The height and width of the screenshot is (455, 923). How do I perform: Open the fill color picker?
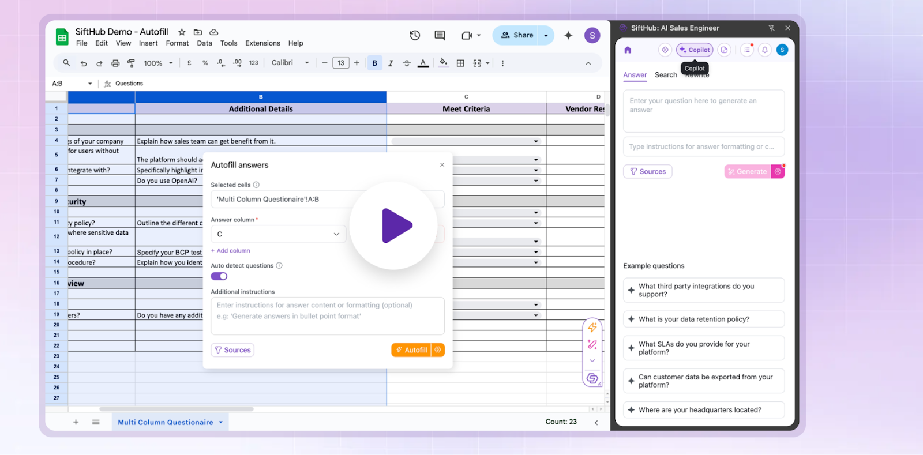tap(443, 63)
